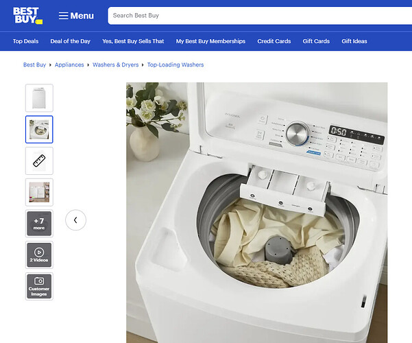Go to Deal of the Day
412x343 pixels.
pyautogui.click(x=70, y=41)
